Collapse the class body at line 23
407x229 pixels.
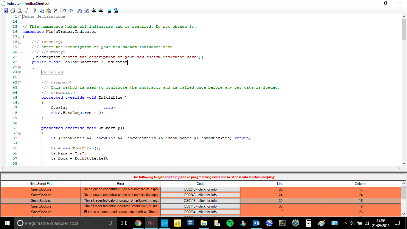pos(20,67)
